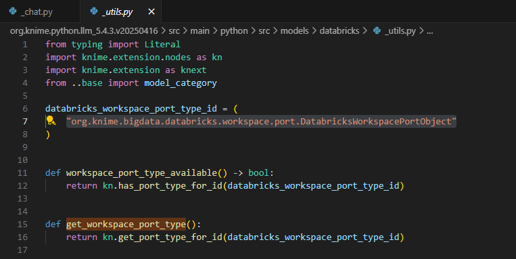
Task: Open breadcrumb folder org.knime.python.llm_5.4.3.v20250416
Action: (x=84, y=31)
